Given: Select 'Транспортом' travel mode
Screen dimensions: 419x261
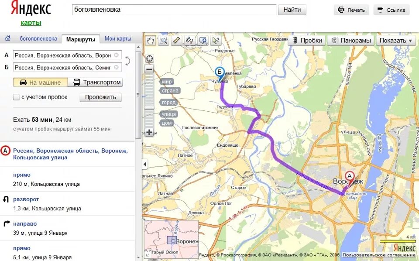Looking at the screenshot, I should click(x=96, y=82).
